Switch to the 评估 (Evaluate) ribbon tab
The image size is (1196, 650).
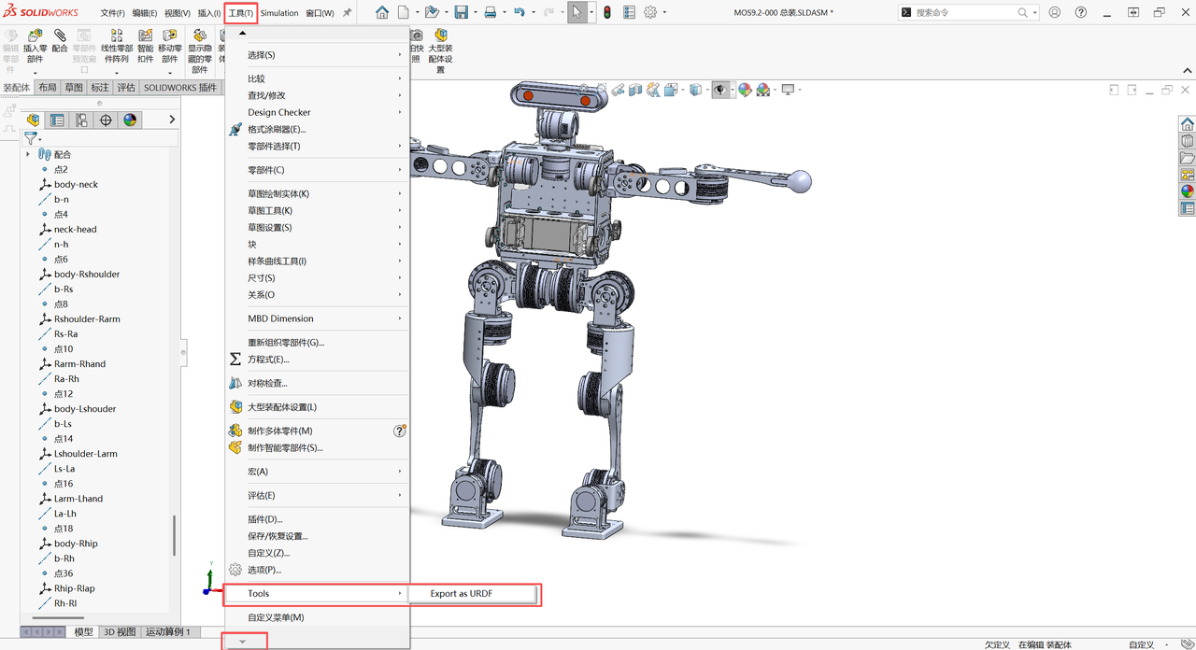point(126,88)
